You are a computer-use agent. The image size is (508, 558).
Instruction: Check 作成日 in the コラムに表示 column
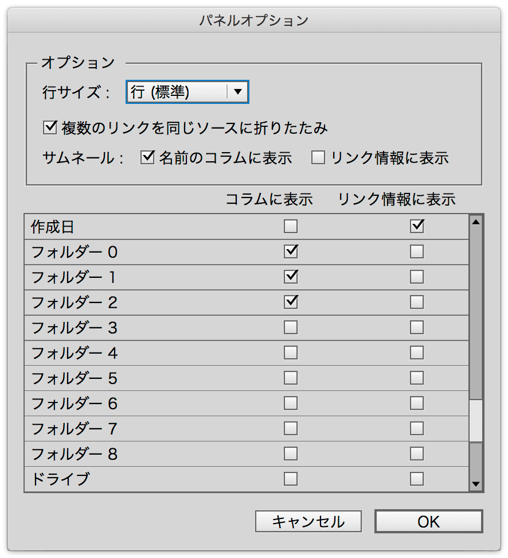(x=291, y=226)
